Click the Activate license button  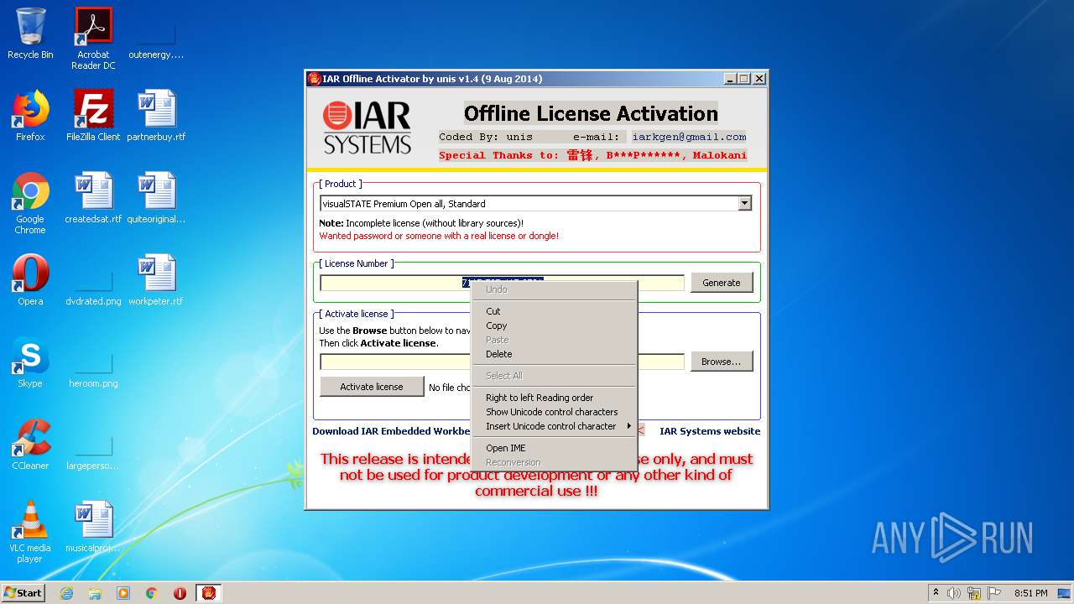click(372, 387)
